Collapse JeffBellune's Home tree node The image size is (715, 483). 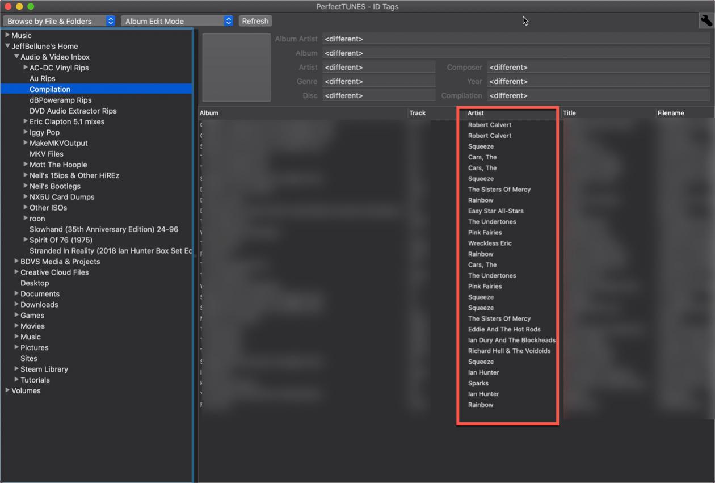click(x=7, y=46)
